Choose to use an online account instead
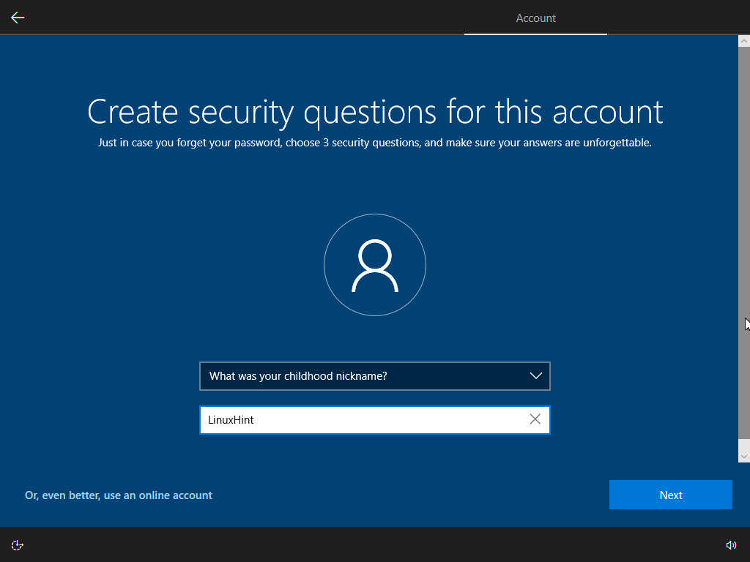The width and height of the screenshot is (750, 562). point(119,495)
